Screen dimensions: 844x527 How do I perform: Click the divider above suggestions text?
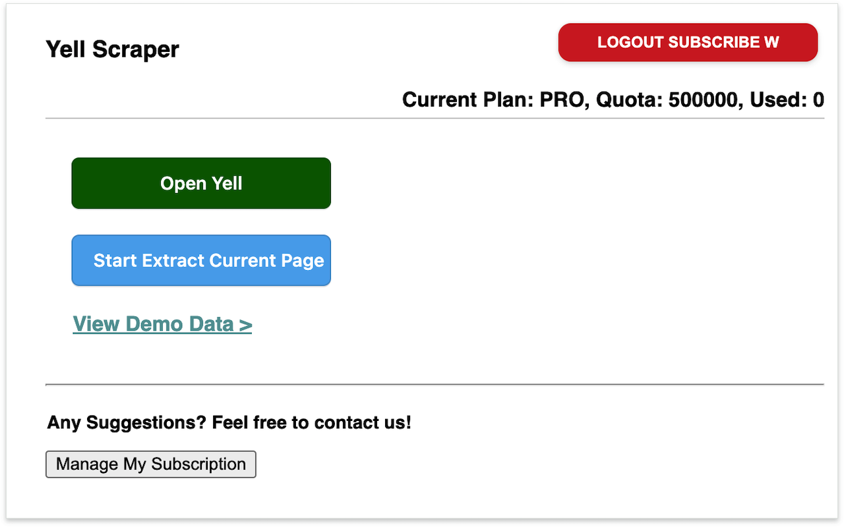pos(435,384)
